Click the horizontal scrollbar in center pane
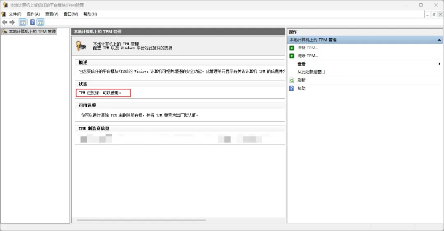The image size is (444, 231). (141, 220)
